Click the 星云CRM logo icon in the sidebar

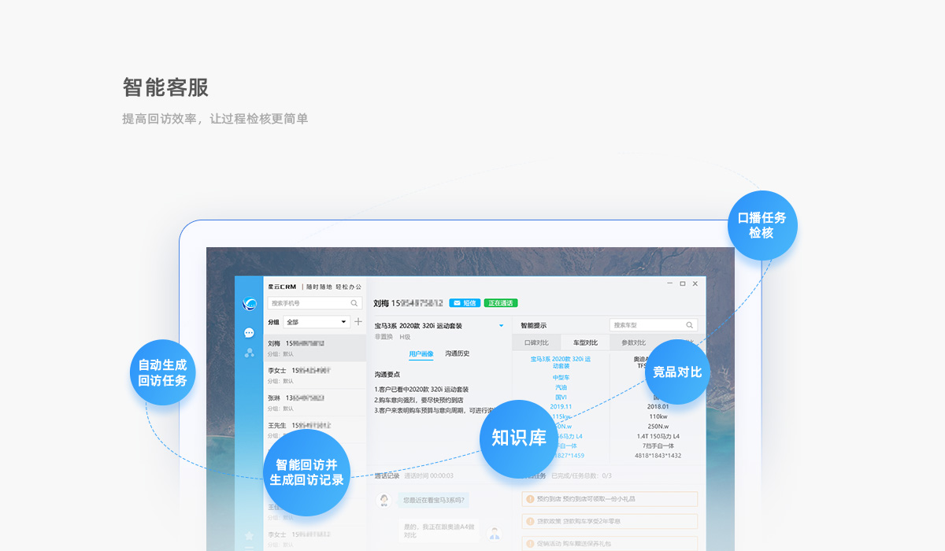250,304
